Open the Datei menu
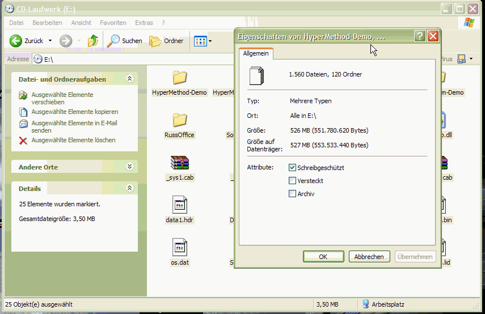The image size is (485, 314). [16, 23]
